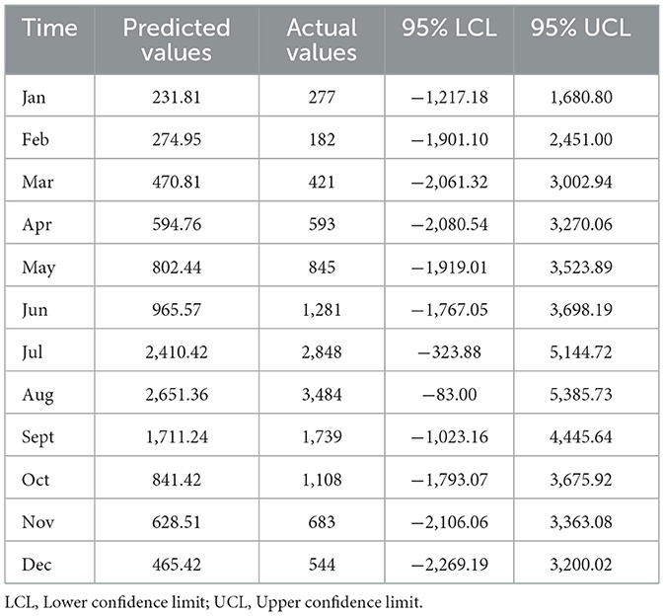Click the predicted value 274.95 for Feb

coord(176,139)
